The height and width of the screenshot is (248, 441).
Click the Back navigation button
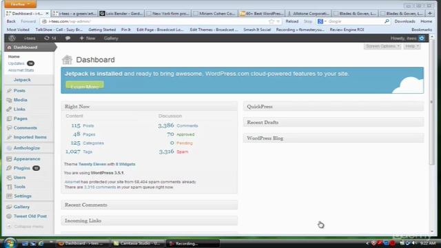pyautogui.click(x=11, y=21)
